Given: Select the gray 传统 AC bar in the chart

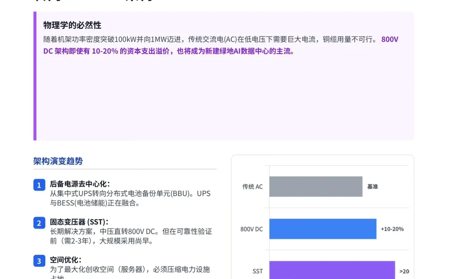Looking at the screenshot, I should [x=316, y=186].
